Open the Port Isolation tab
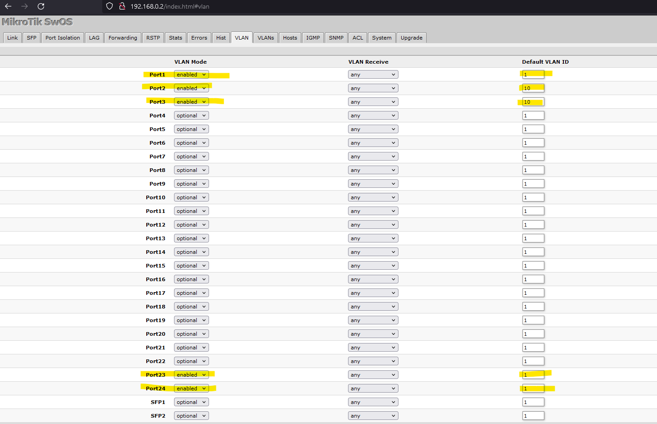The height and width of the screenshot is (424, 657). pos(63,38)
